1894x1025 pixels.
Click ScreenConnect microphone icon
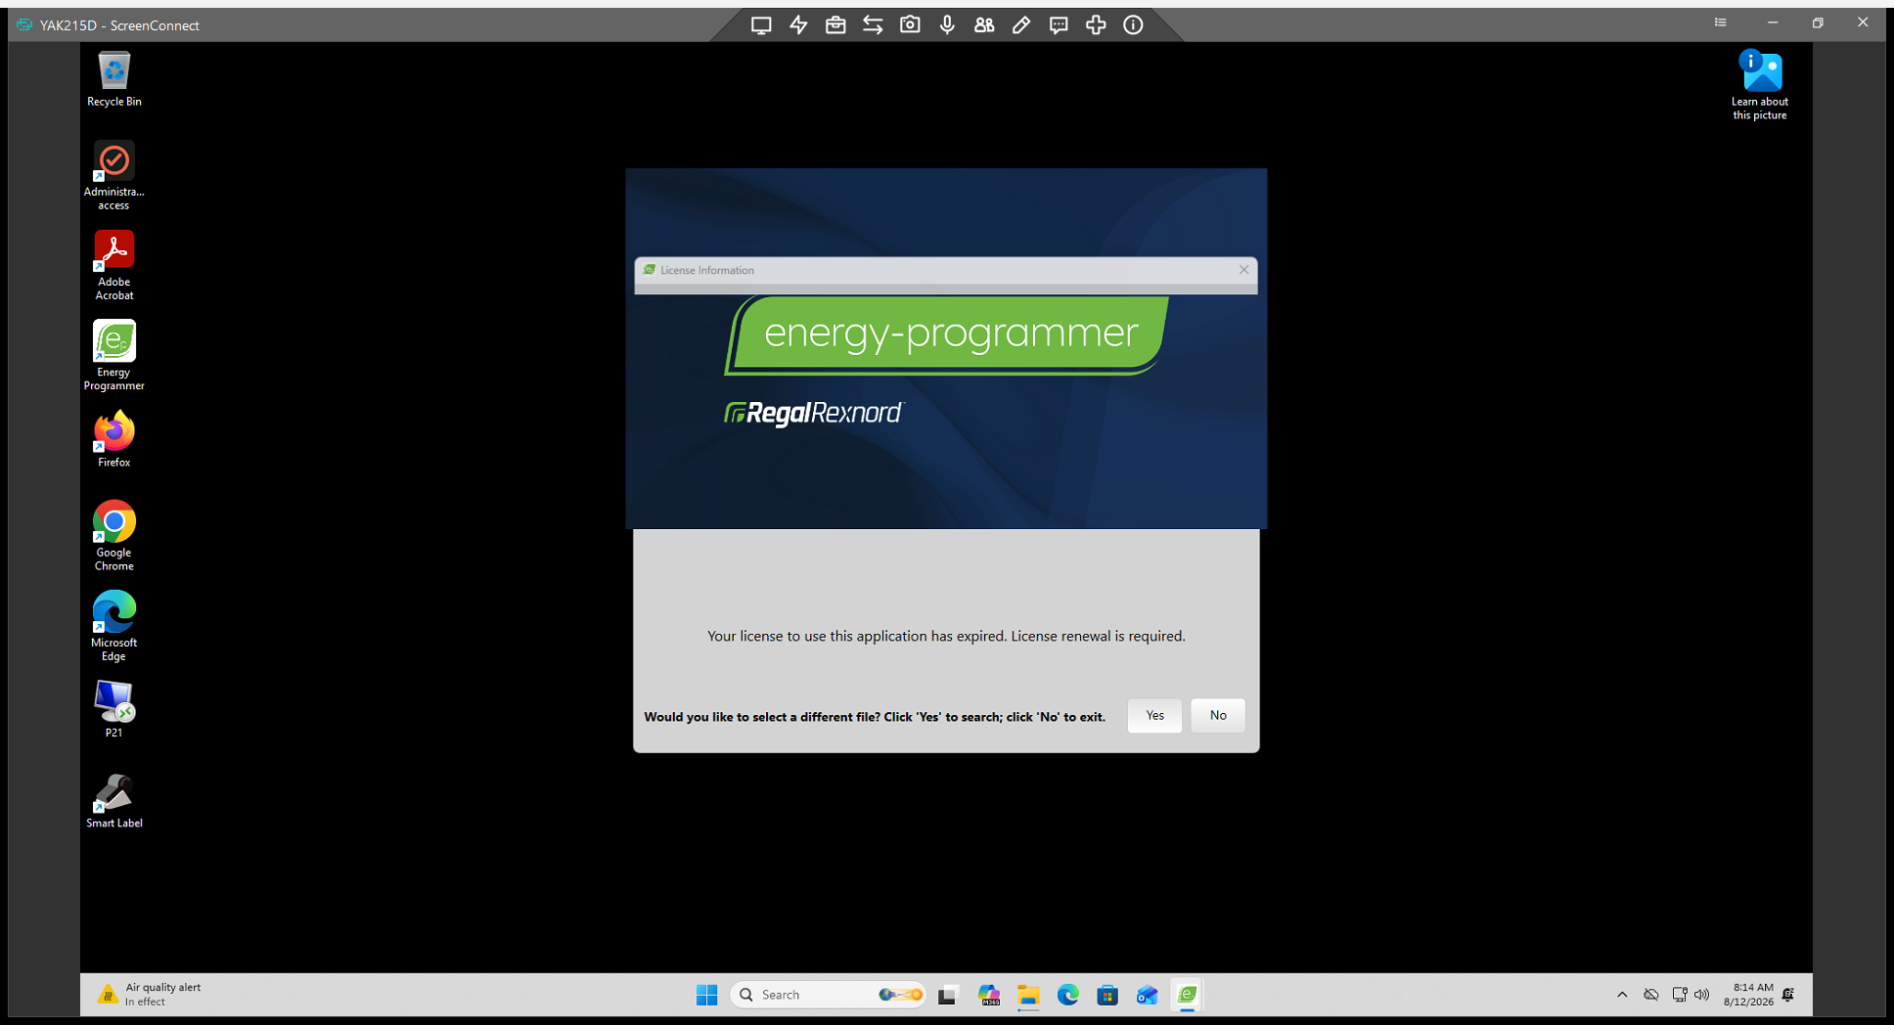coord(947,25)
